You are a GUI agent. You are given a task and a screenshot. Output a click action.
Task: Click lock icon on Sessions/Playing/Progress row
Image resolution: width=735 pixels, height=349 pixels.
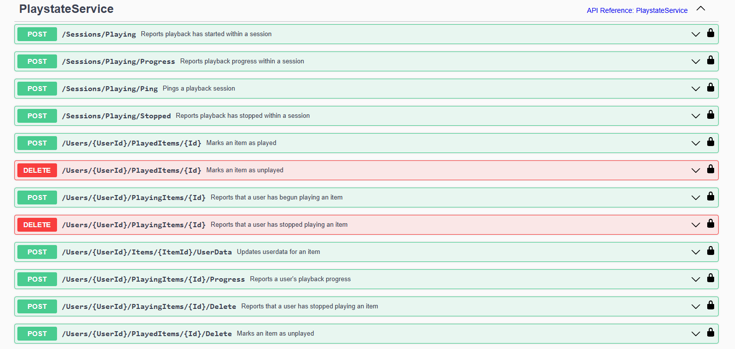click(x=710, y=61)
